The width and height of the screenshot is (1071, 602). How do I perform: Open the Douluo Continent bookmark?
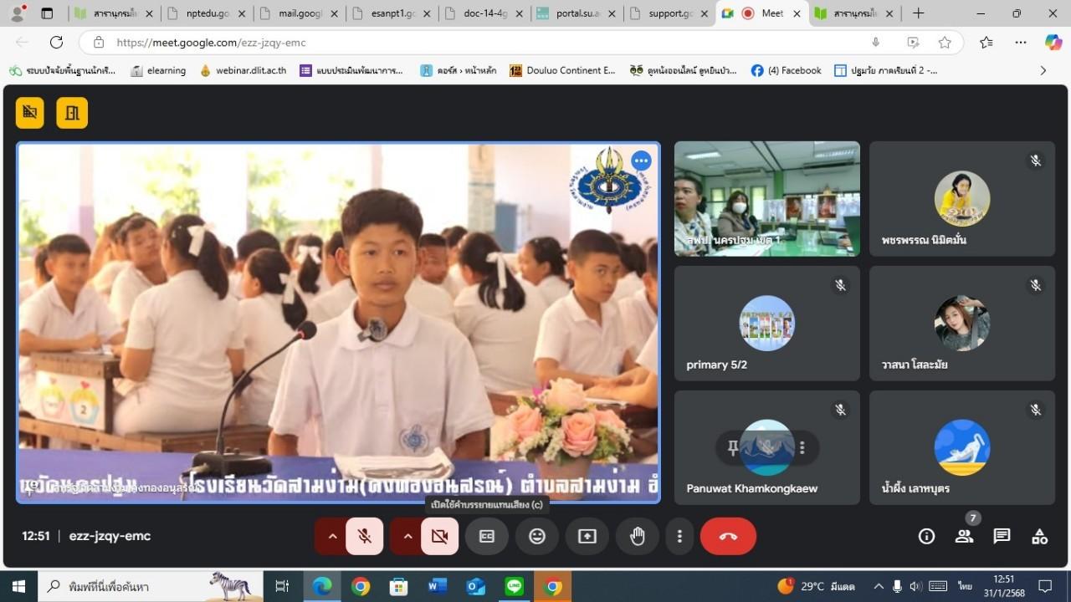pyautogui.click(x=562, y=70)
